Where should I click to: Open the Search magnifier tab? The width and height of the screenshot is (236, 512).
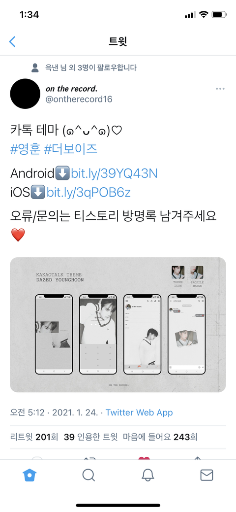[88, 475]
